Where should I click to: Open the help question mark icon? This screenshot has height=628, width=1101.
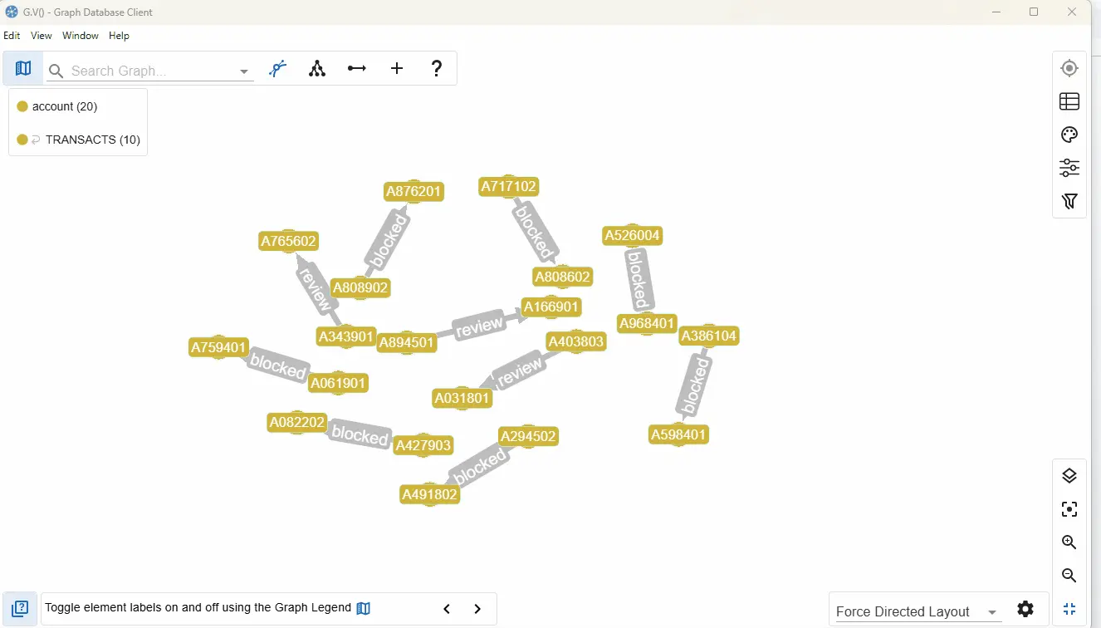point(437,68)
